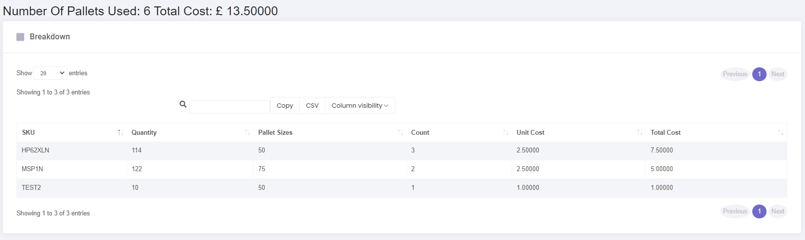The image size is (805, 240).
Task: Select the HP62XLN row
Action: coord(402,150)
